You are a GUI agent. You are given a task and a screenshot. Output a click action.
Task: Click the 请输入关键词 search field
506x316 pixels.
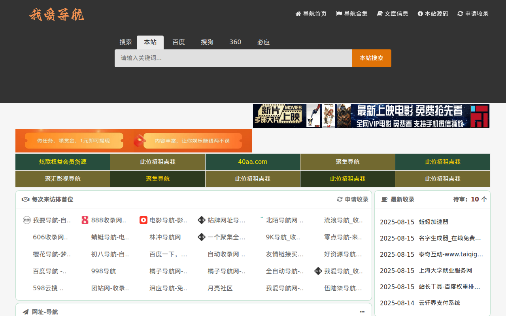click(x=233, y=58)
